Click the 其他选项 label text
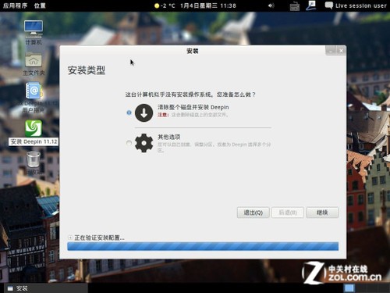The width and height of the screenshot is (390, 293). (x=169, y=137)
